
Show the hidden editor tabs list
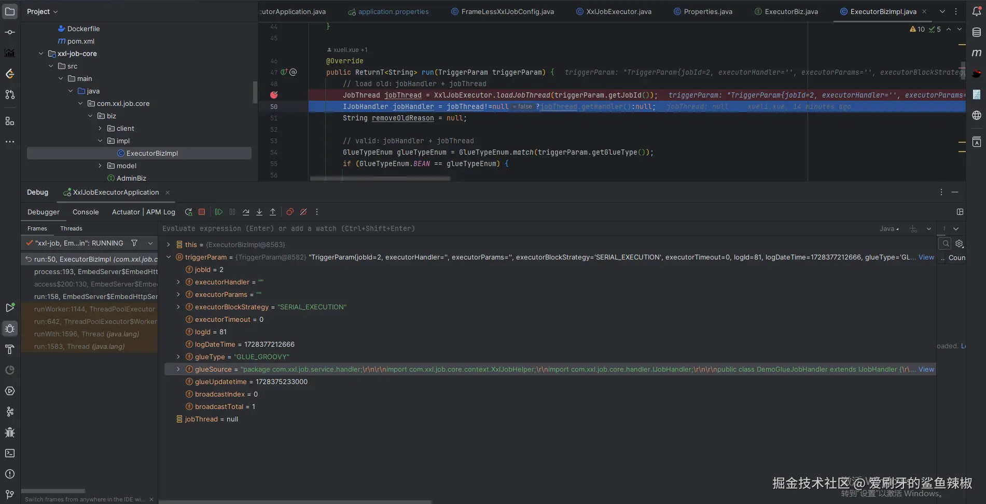942,11
